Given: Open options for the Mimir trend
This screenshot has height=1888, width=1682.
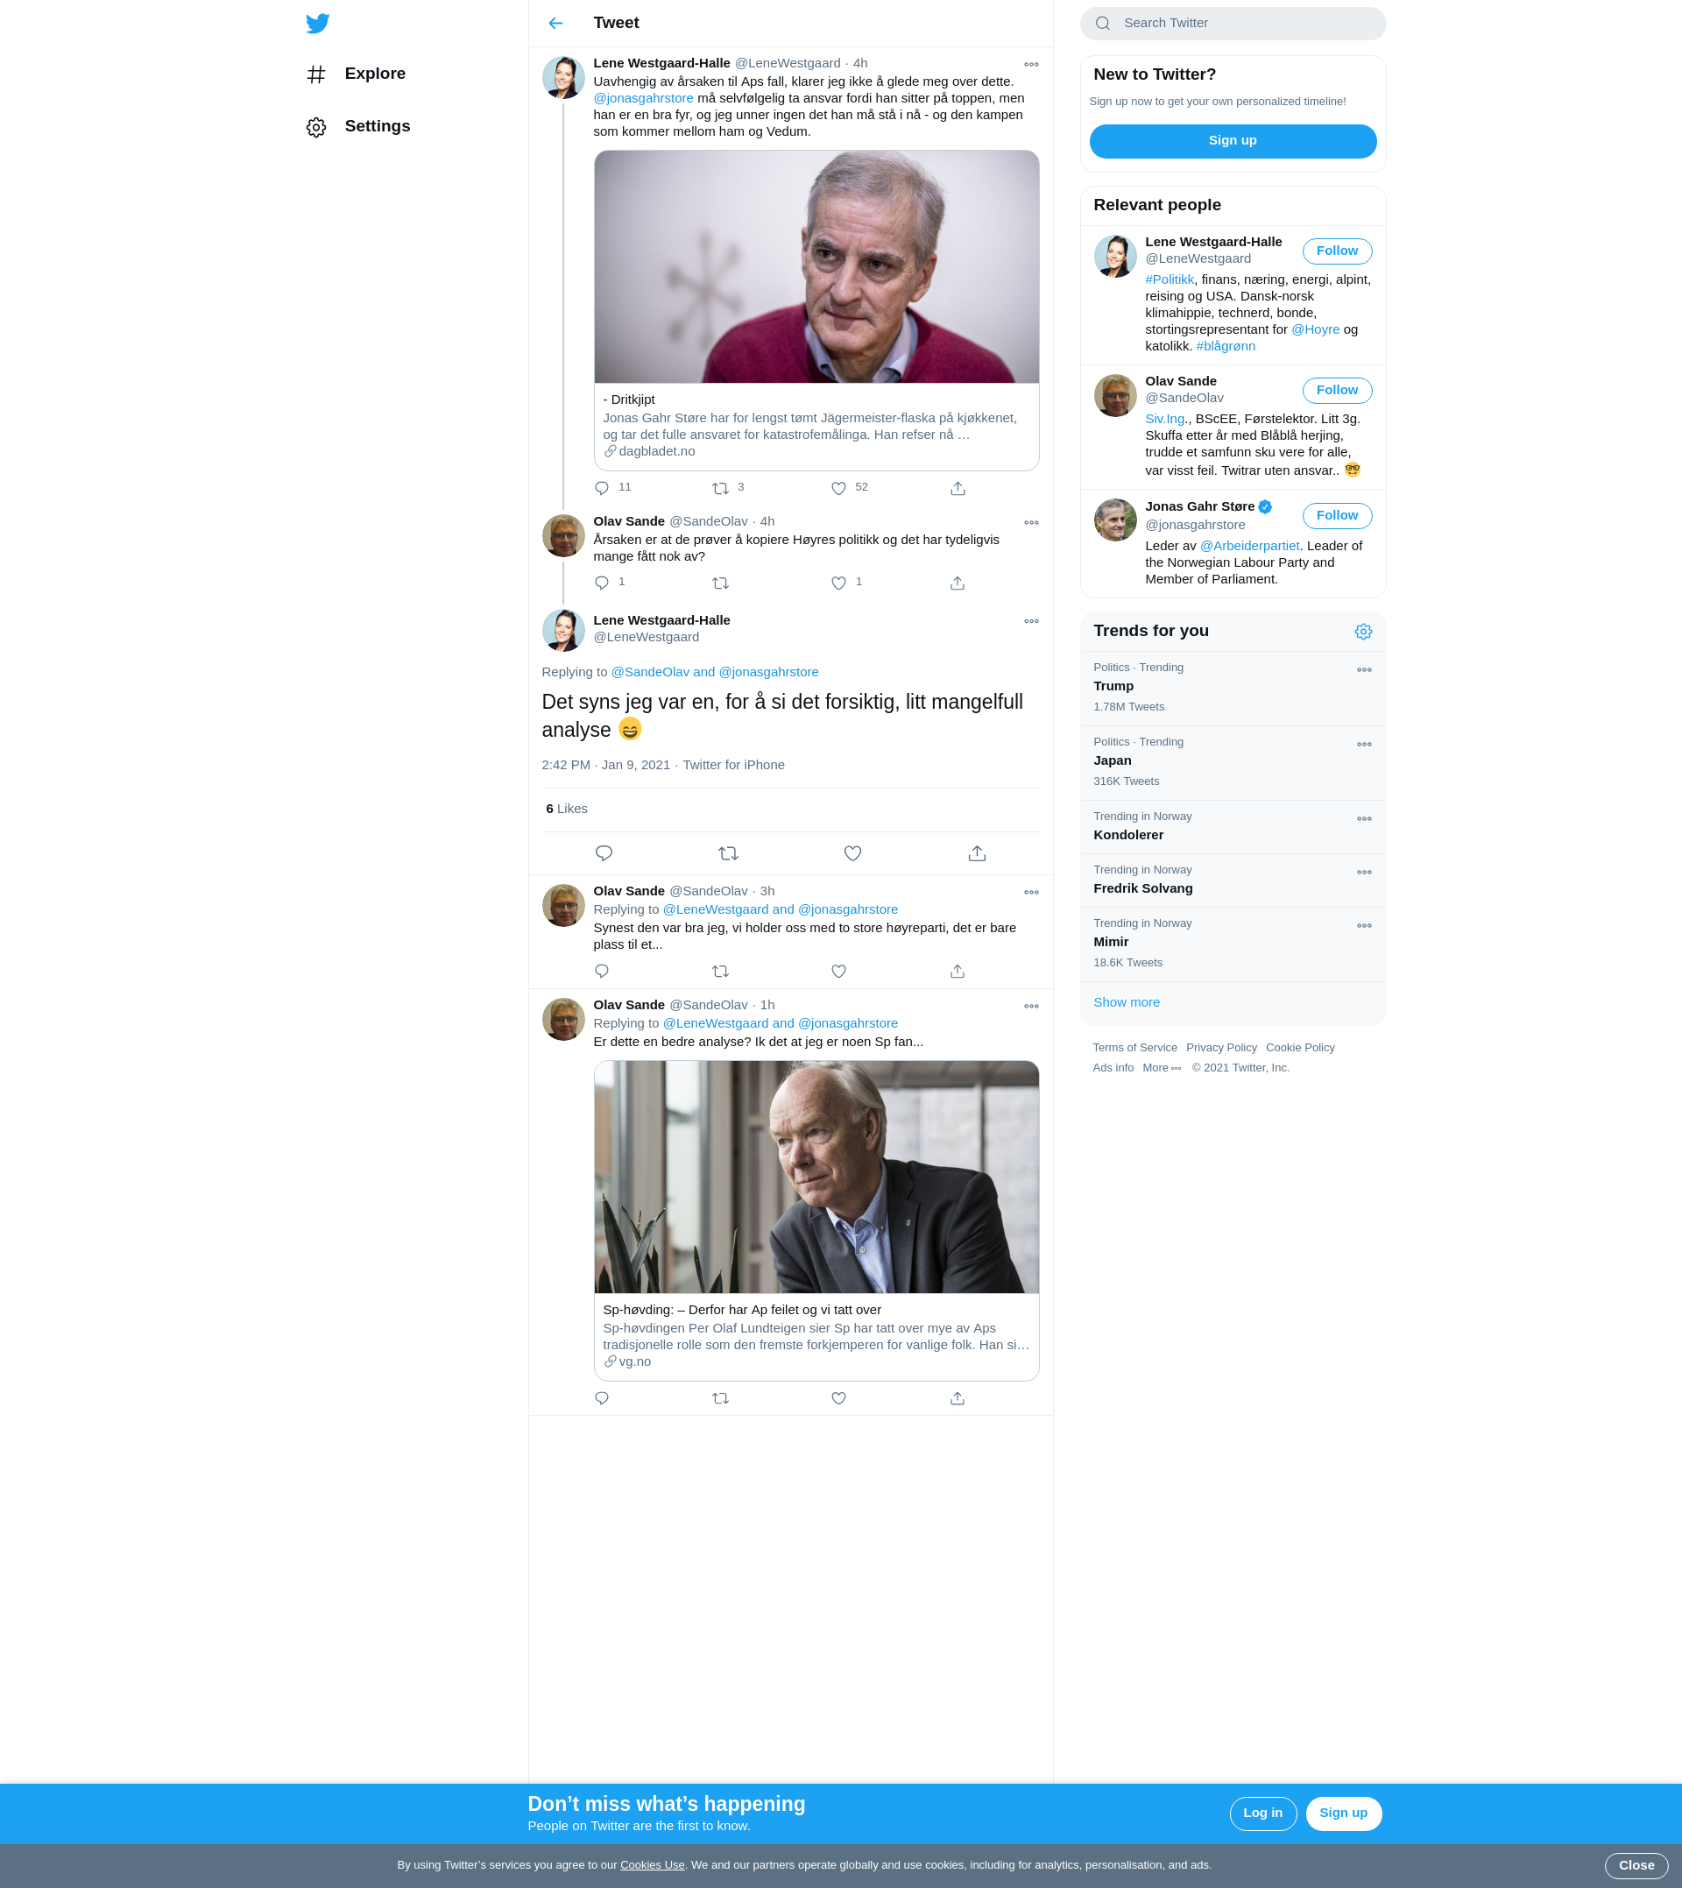Looking at the screenshot, I should 1363,926.
